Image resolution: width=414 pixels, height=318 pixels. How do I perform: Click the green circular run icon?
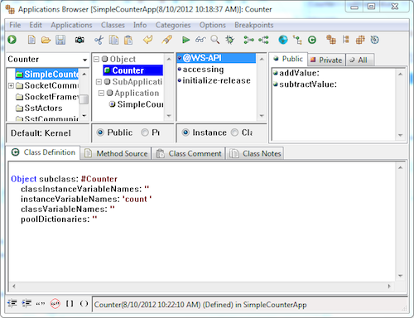coord(12,40)
